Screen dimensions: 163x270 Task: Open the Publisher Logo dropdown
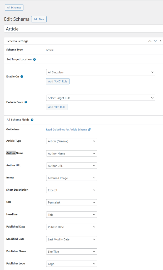tap(71, 264)
